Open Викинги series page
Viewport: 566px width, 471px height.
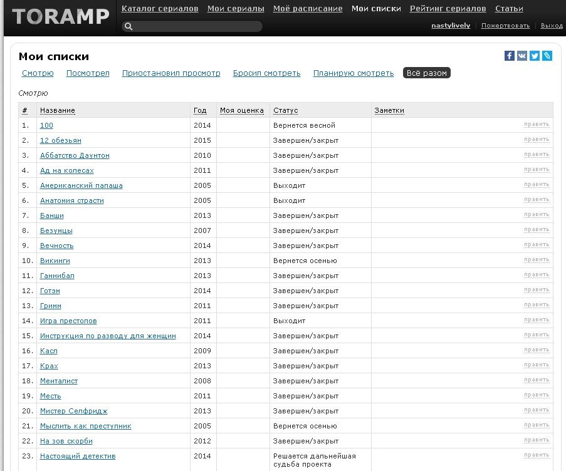(55, 261)
